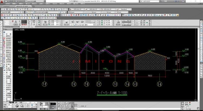Click the binoculars search icon in title bar
The image size is (203, 111).
pyautogui.click(x=160, y=1)
